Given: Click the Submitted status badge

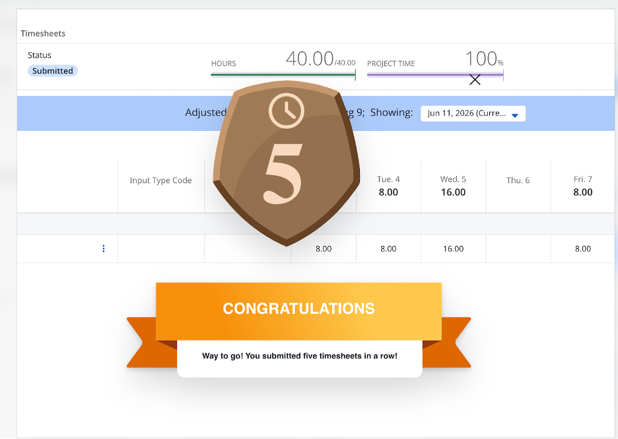Looking at the screenshot, I should coord(52,71).
